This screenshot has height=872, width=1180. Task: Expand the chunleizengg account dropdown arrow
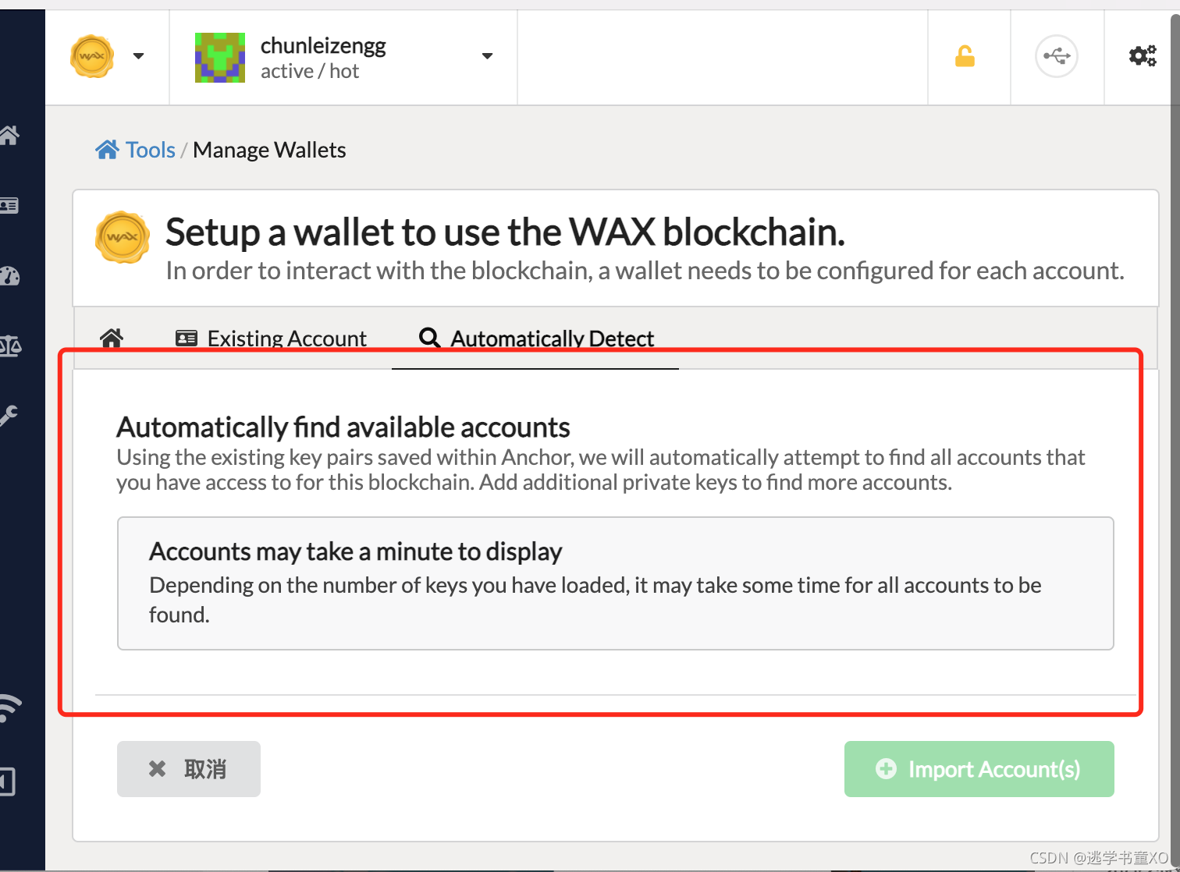pyautogui.click(x=488, y=56)
